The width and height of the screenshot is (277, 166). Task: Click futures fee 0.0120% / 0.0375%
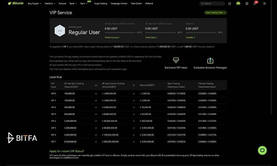click(207, 121)
